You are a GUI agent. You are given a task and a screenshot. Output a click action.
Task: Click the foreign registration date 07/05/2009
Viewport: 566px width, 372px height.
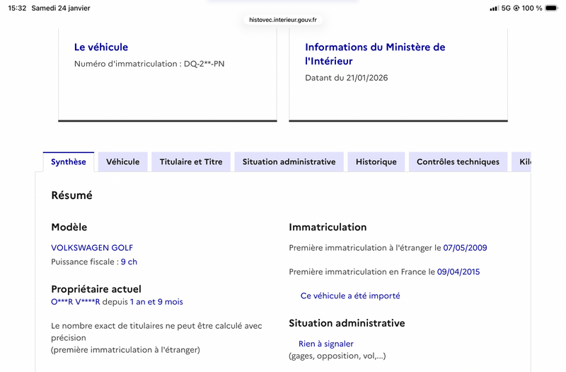465,248
